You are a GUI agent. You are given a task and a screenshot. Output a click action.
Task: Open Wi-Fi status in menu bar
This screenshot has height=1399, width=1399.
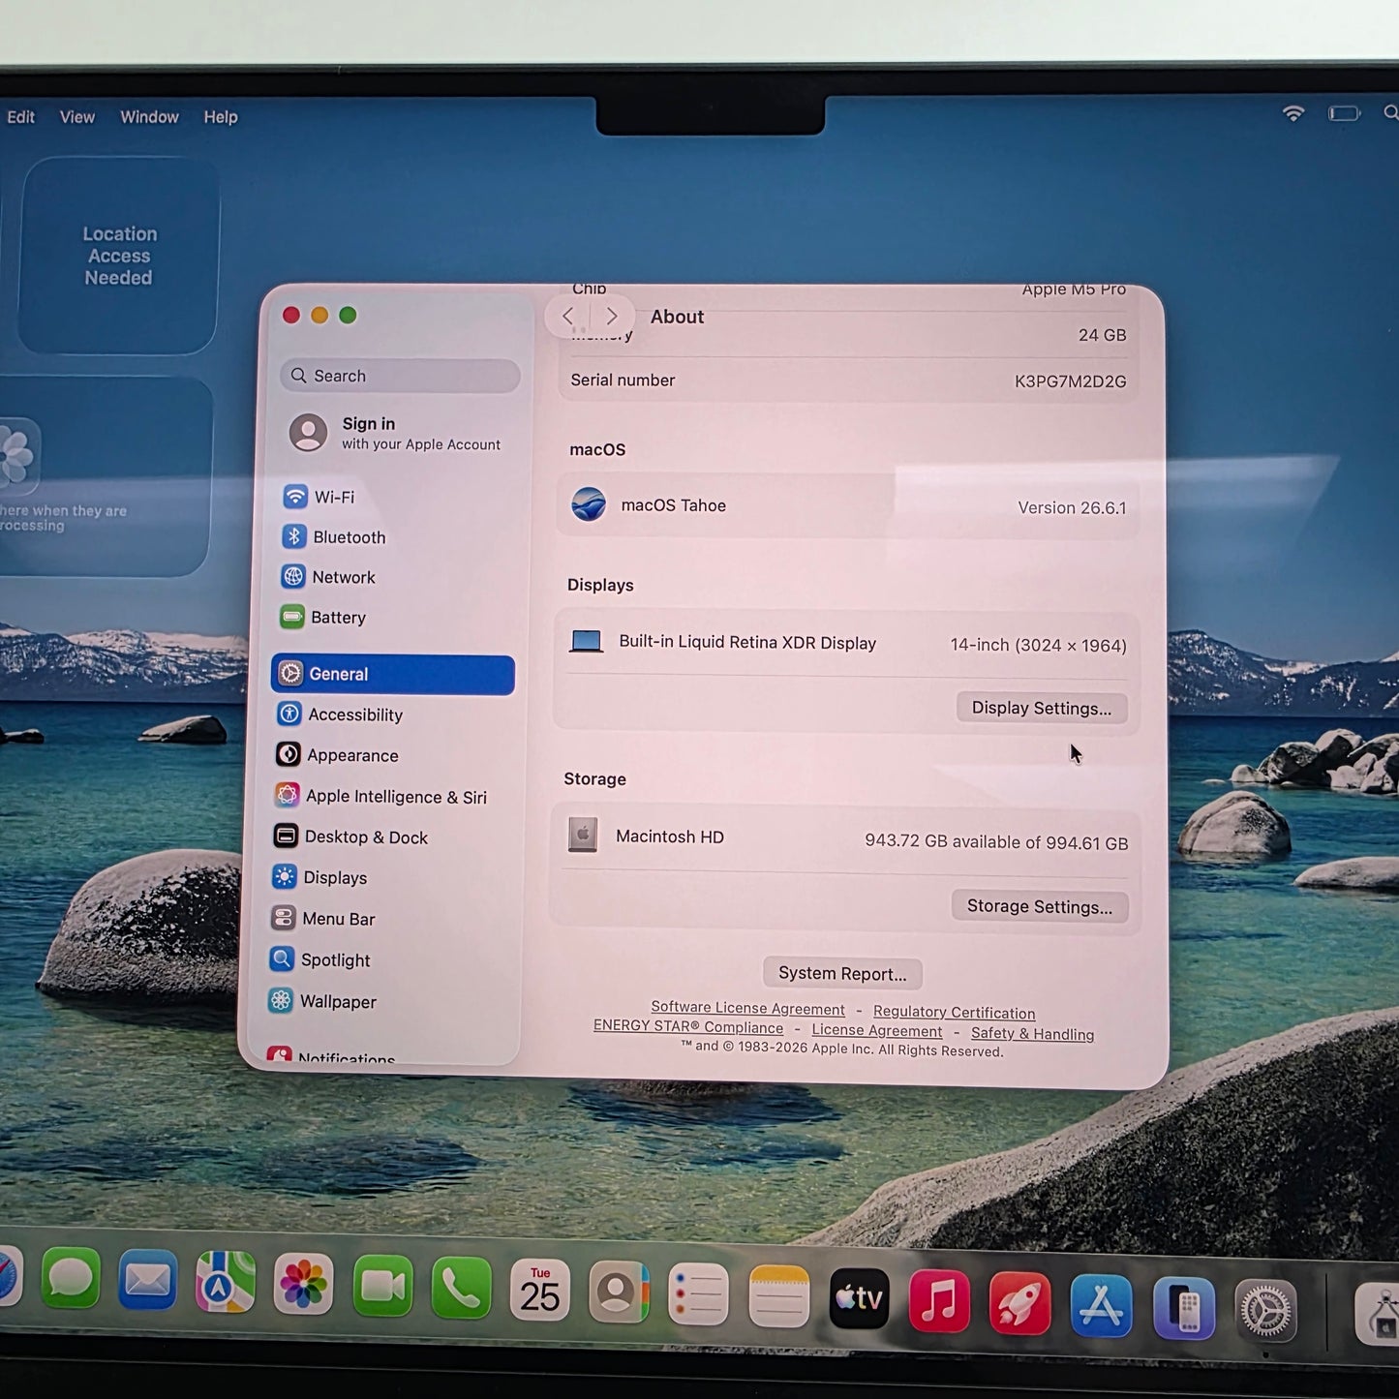click(1293, 113)
